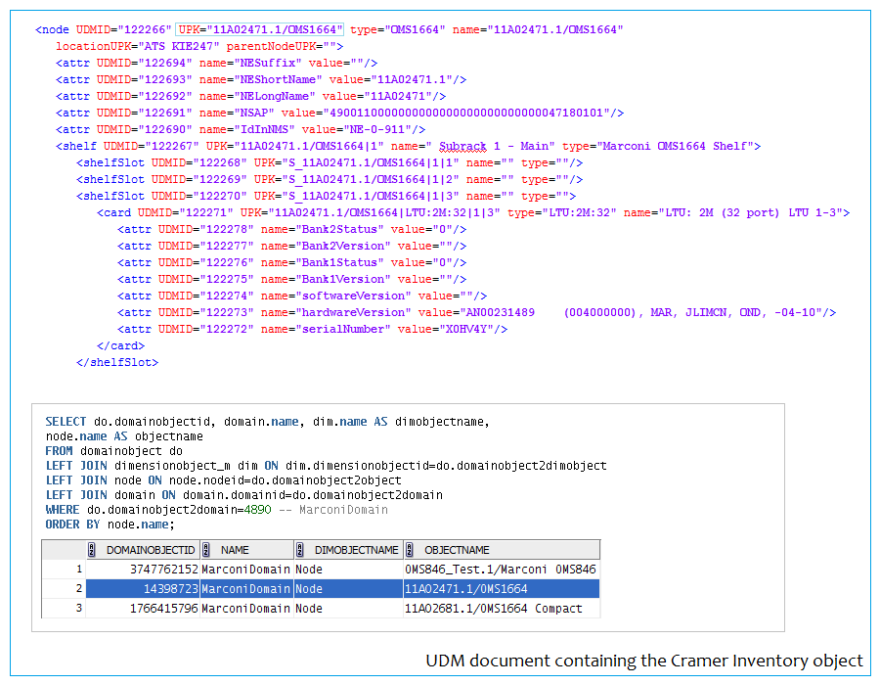Click the sort icon beside DIMOBJECTNAME header

pos(301,550)
